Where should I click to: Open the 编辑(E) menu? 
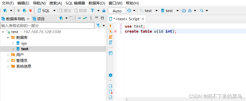pos(23,3)
